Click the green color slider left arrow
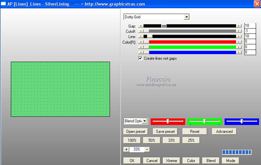 (x=141, y=47)
